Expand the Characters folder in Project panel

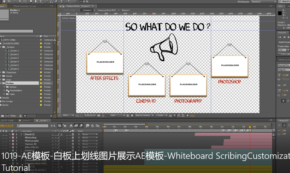click(1, 73)
